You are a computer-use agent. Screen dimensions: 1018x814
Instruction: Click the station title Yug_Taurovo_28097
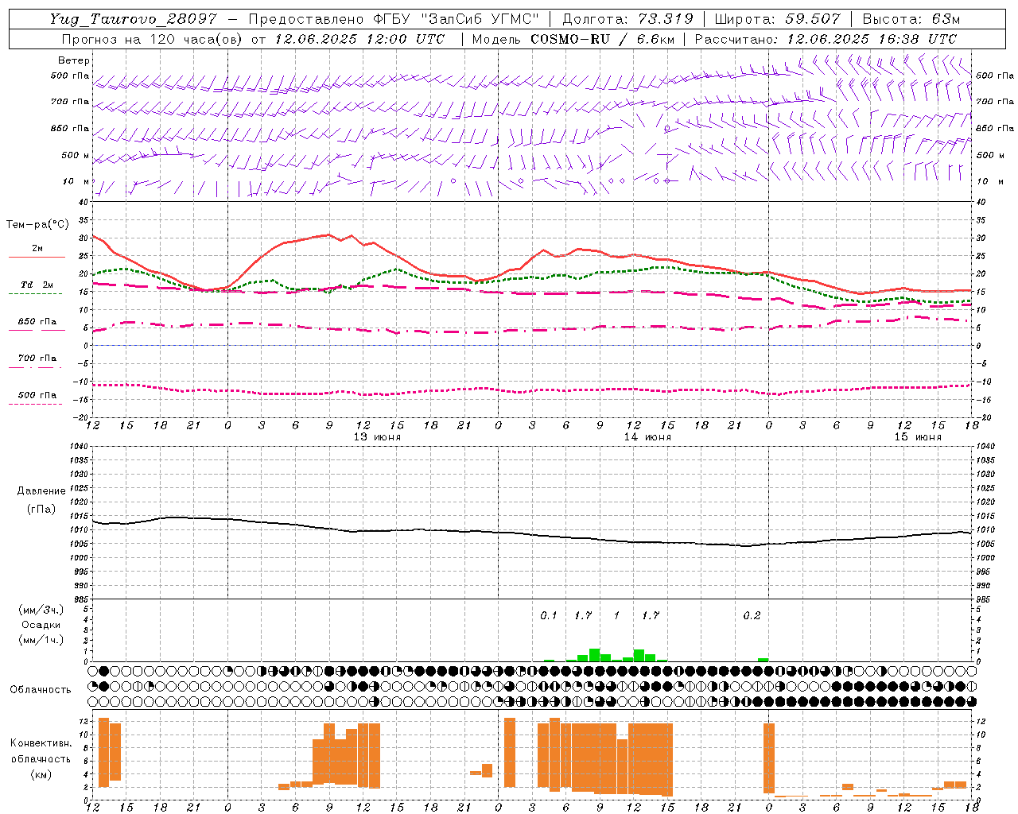133,19
